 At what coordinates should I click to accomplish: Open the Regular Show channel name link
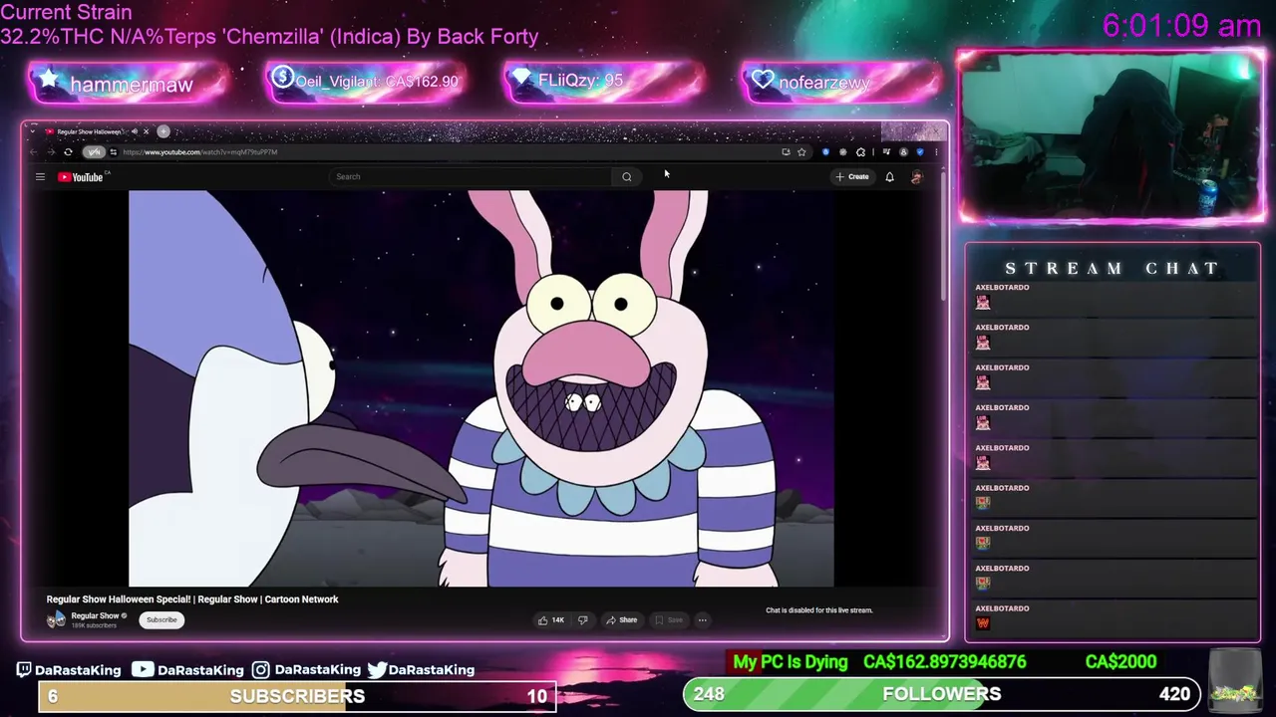[x=95, y=616]
